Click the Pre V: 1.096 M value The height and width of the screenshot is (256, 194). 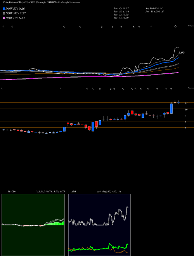tap(154, 12)
